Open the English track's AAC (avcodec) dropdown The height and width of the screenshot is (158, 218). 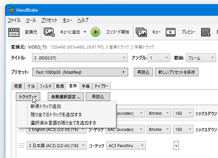coord(125,129)
